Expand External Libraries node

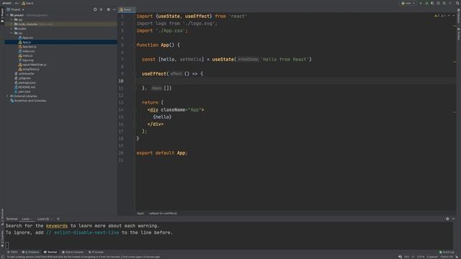point(8,96)
